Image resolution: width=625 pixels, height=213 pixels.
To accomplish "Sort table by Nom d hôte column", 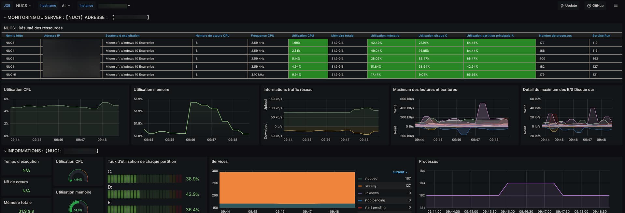I will click(x=14, y=36).
